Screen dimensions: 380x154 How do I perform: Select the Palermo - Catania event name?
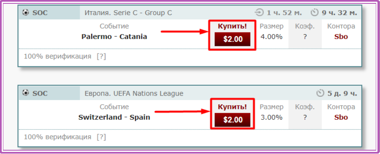[114, 37]
